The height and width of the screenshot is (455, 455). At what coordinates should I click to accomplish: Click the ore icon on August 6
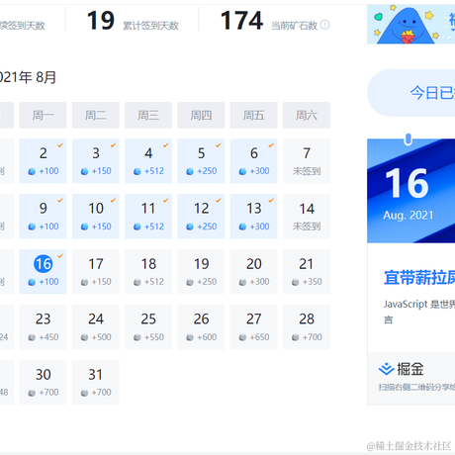point(242,171)
